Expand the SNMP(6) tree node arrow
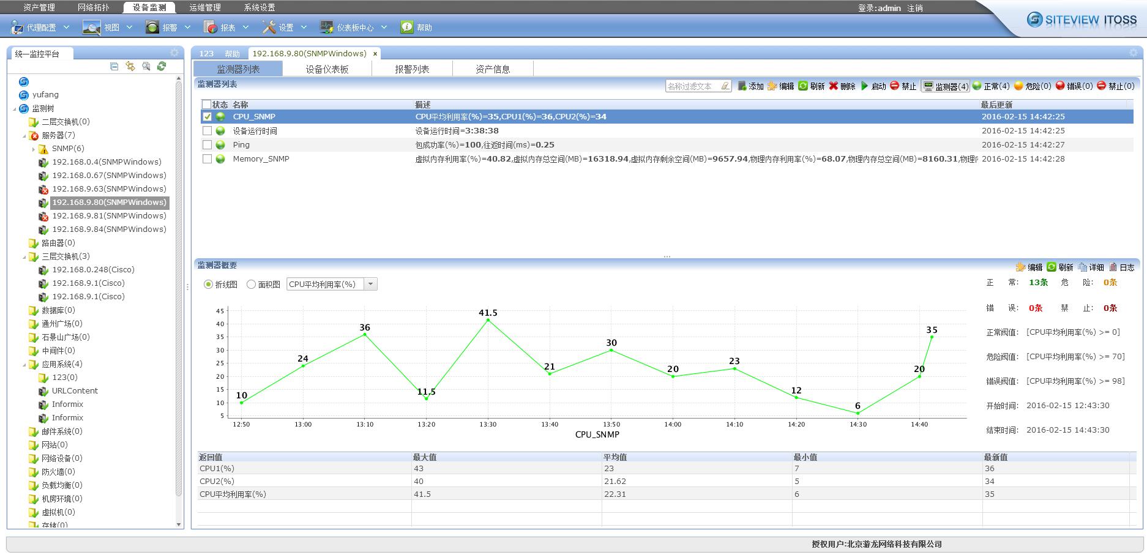1147x555 pixels. (x=34, y=149)
